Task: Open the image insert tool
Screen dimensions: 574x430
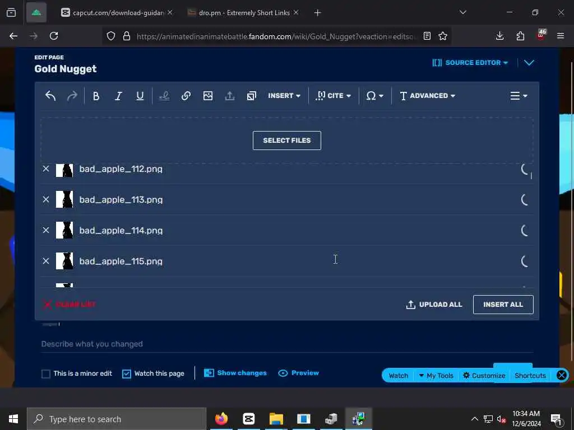Action: 208,96
